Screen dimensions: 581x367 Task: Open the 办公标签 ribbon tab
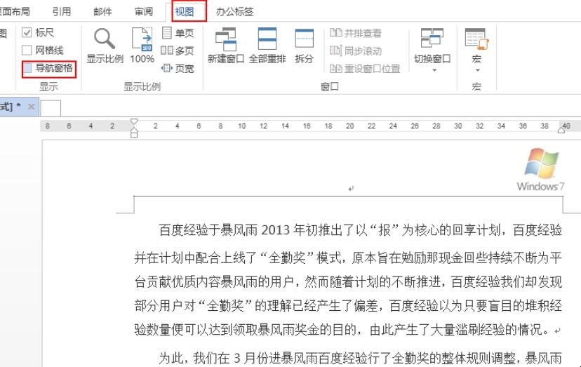point(234,11)
